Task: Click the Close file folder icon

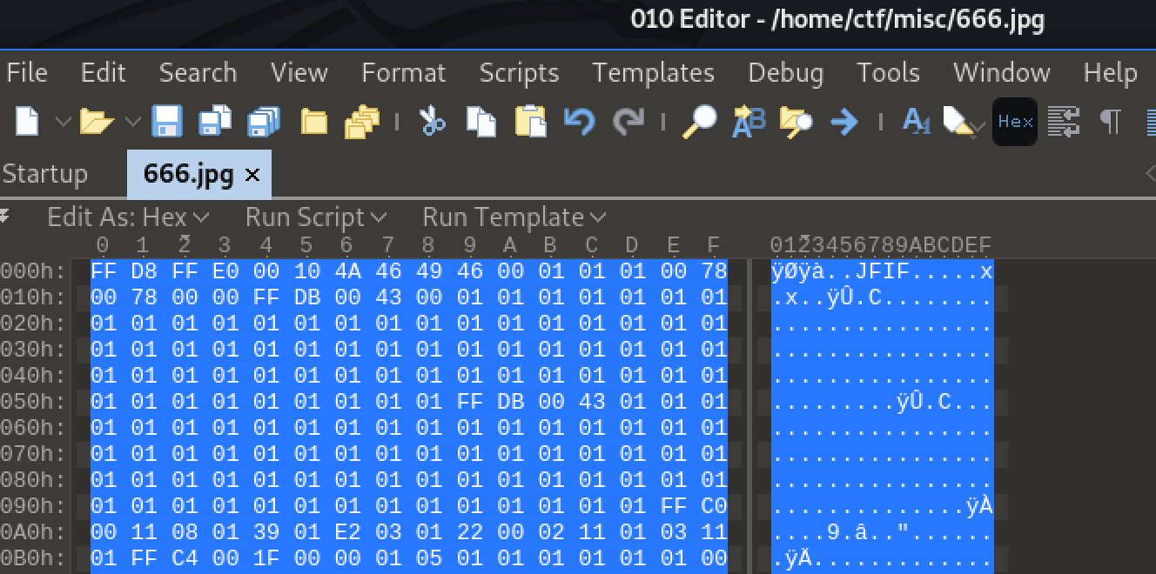Action: 314,122
